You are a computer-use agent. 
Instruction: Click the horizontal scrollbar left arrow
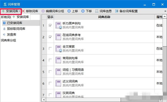coord(44,100)
